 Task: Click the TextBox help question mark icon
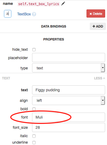[34, 14]
